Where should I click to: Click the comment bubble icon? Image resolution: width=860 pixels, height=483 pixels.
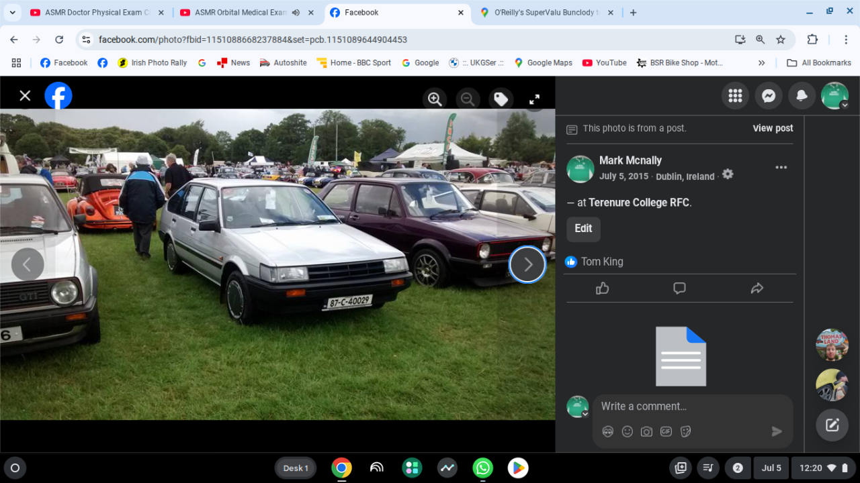[x=679, y=288]
